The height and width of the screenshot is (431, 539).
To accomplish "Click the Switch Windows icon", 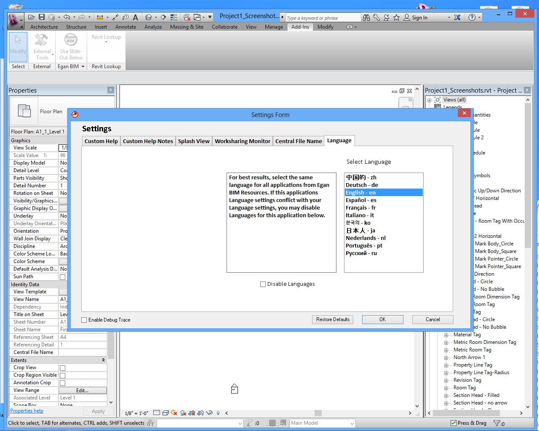I will click(x=197, y=17).
